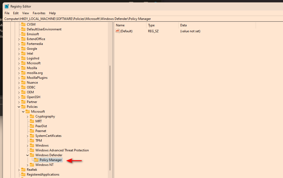Sort values by Type column header
This screenshot has height=178, width=283.
point(162,25)
